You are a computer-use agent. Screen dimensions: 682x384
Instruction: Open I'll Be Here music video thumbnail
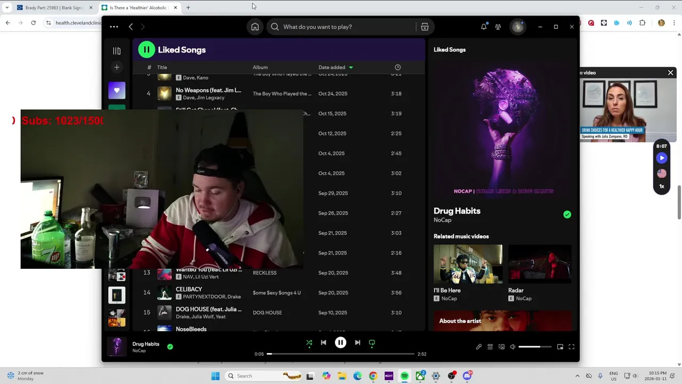(468, 264)
